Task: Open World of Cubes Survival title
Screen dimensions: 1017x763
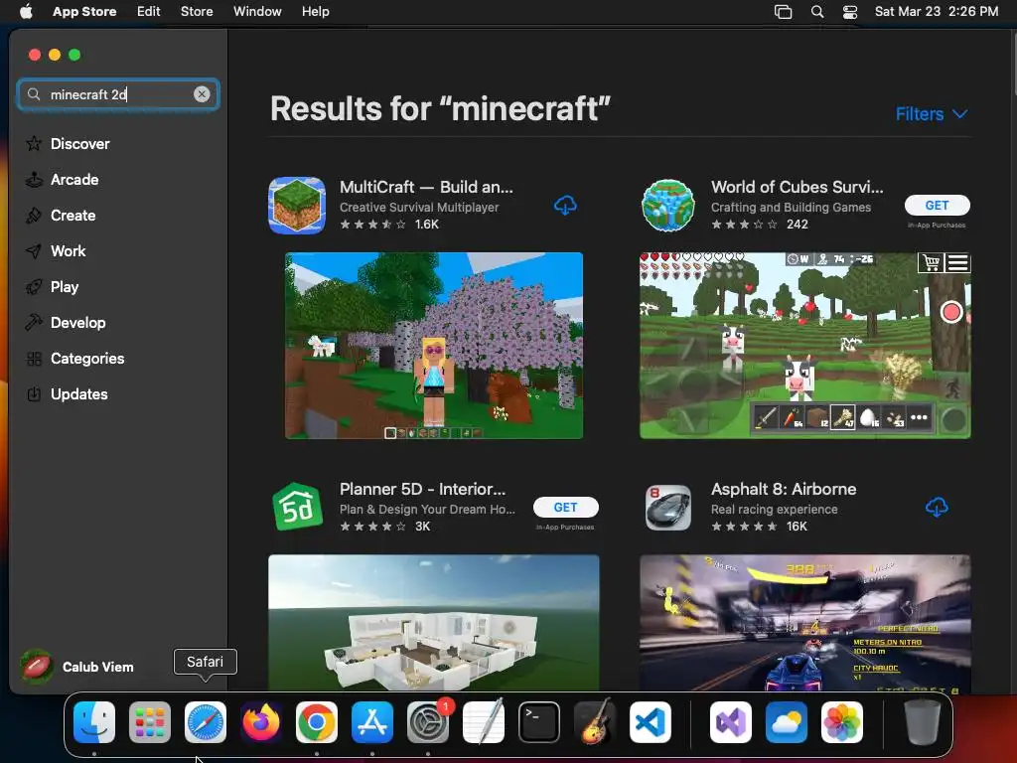Action: tap(798, 187)
